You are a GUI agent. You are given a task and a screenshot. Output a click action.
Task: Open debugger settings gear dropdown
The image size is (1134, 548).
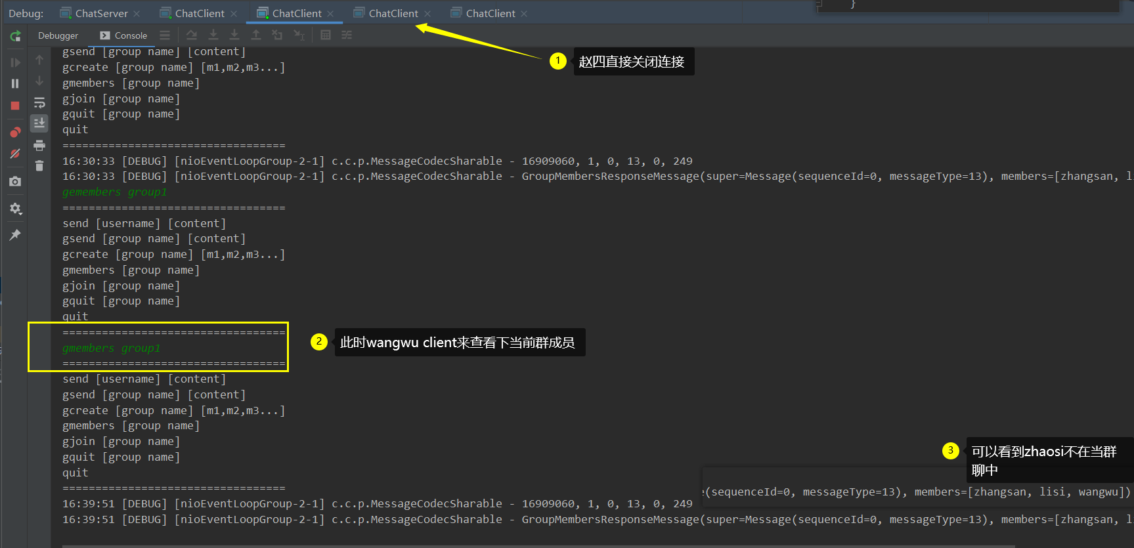click(x=15, y=209)
